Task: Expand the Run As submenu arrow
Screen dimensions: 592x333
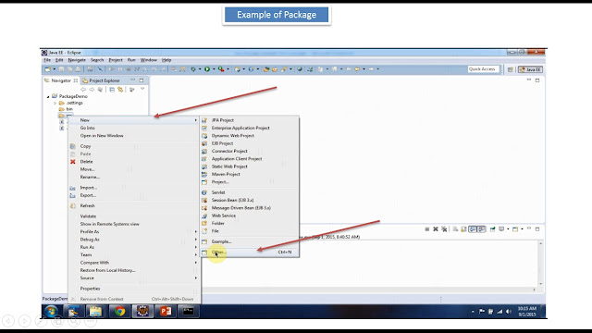Action: coord(195,247)
